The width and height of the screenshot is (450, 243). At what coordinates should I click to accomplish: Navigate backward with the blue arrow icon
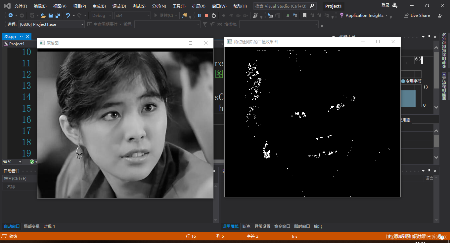11,16
